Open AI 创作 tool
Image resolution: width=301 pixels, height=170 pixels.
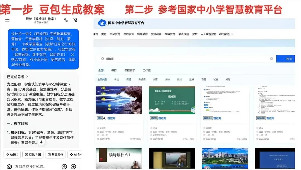(75, 154)
